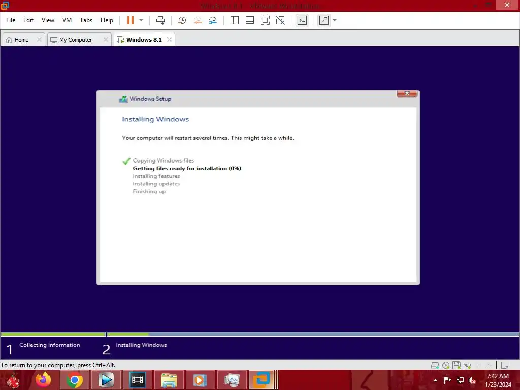Viewport: 520px width, 390px height.
Task: Expand the stretch guest dropdown arrow
Action: coord(335,20)
